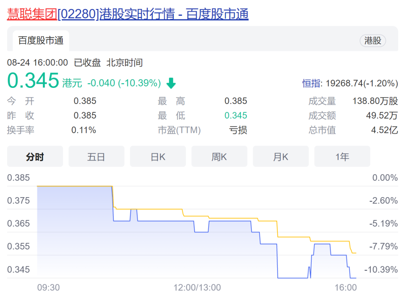Click the 09:30 time axis label
Image resolution: width=405 pixels, height=294 pixels.
click(x=48, y=288)
